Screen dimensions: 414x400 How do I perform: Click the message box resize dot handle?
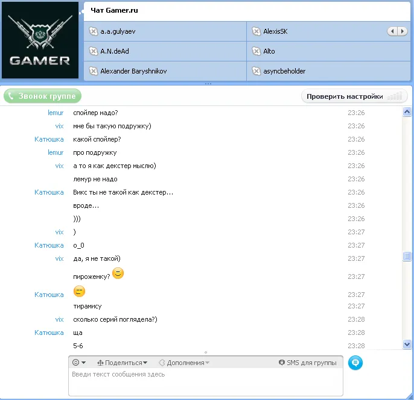tap(206, 352)
